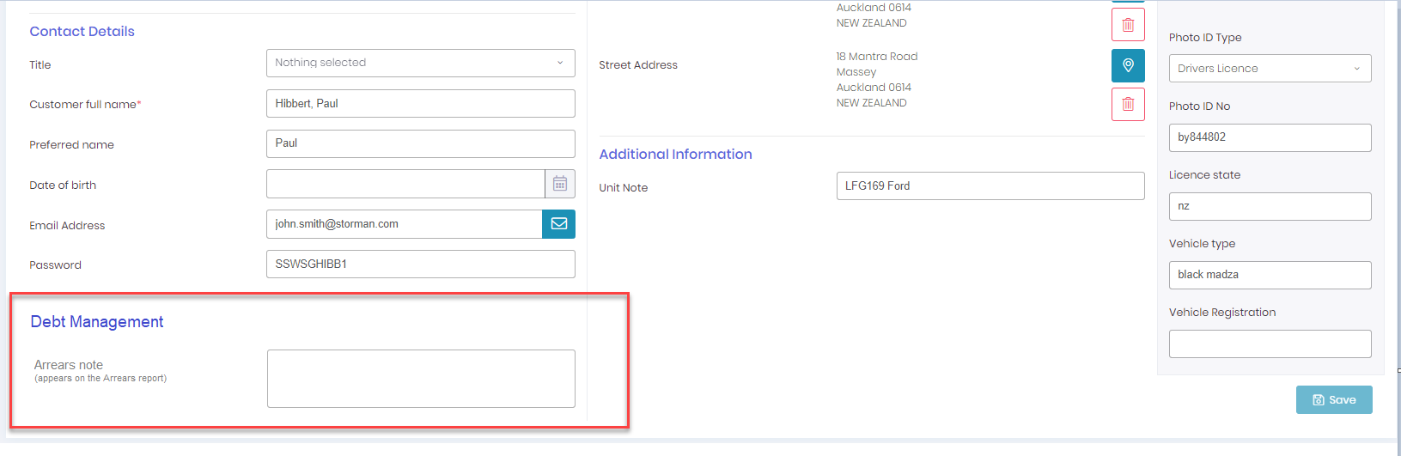Click the Arrears note text area
This screenshot has height=456, width=1401.
(420, 379)
